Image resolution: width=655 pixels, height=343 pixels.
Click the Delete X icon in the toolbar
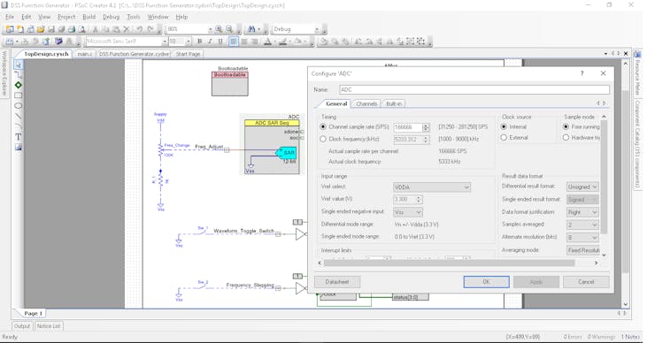coord(127,29)
